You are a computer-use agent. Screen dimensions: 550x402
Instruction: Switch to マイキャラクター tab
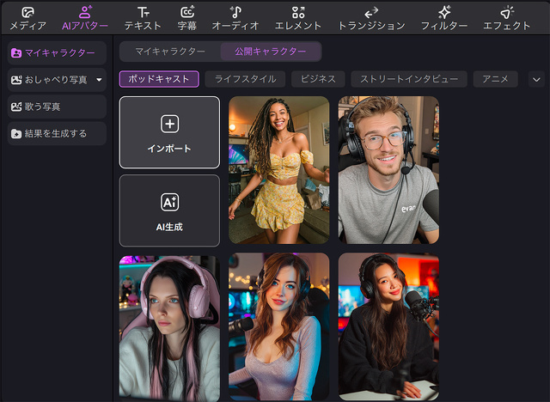point(170,52)
